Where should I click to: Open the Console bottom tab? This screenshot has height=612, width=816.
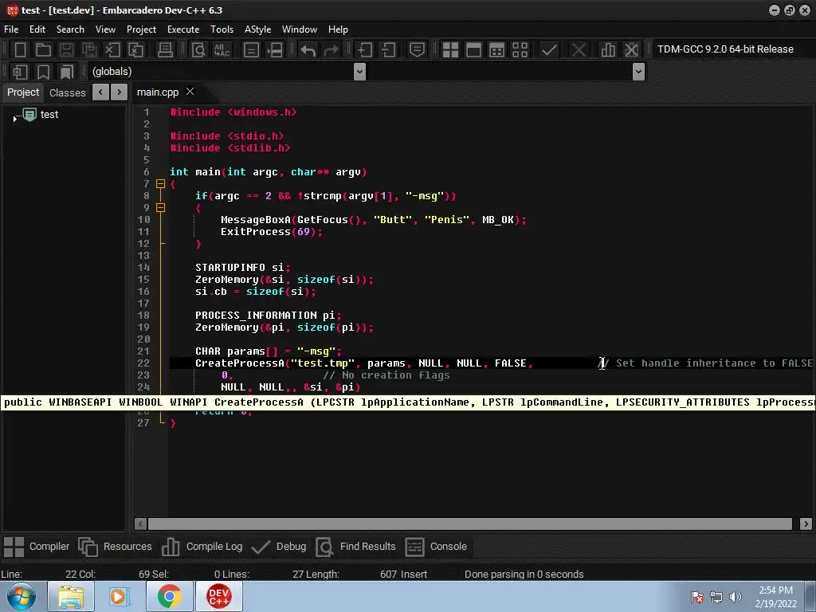[x=436, y=547]
